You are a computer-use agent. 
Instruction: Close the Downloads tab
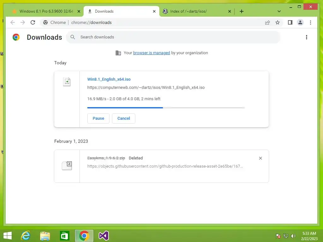tap(154, 11)
